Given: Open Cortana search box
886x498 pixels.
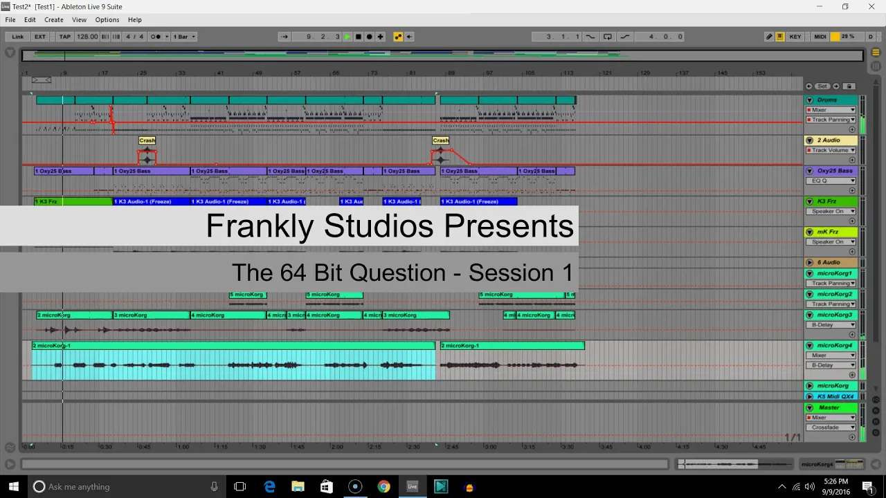Looking at the screenshot, I should [x=127, y=487].
